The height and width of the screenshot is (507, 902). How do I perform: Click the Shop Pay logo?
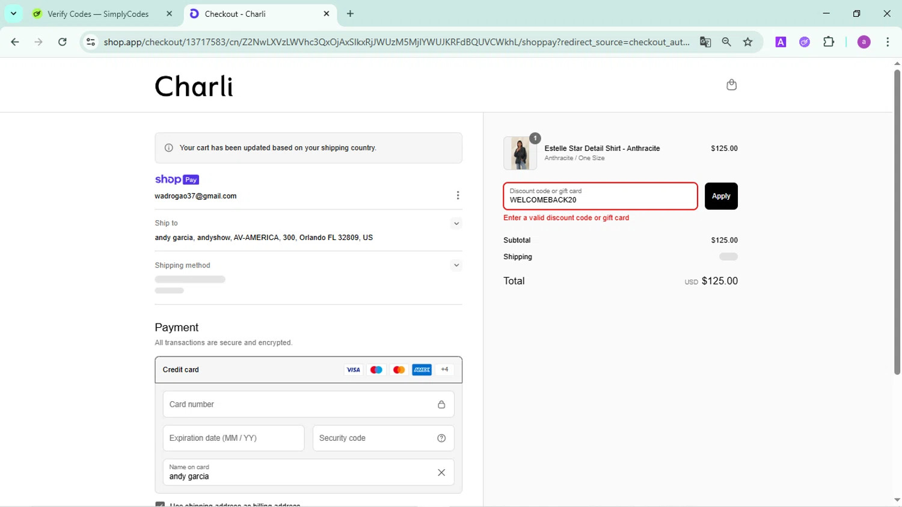(x=177, y=179)
